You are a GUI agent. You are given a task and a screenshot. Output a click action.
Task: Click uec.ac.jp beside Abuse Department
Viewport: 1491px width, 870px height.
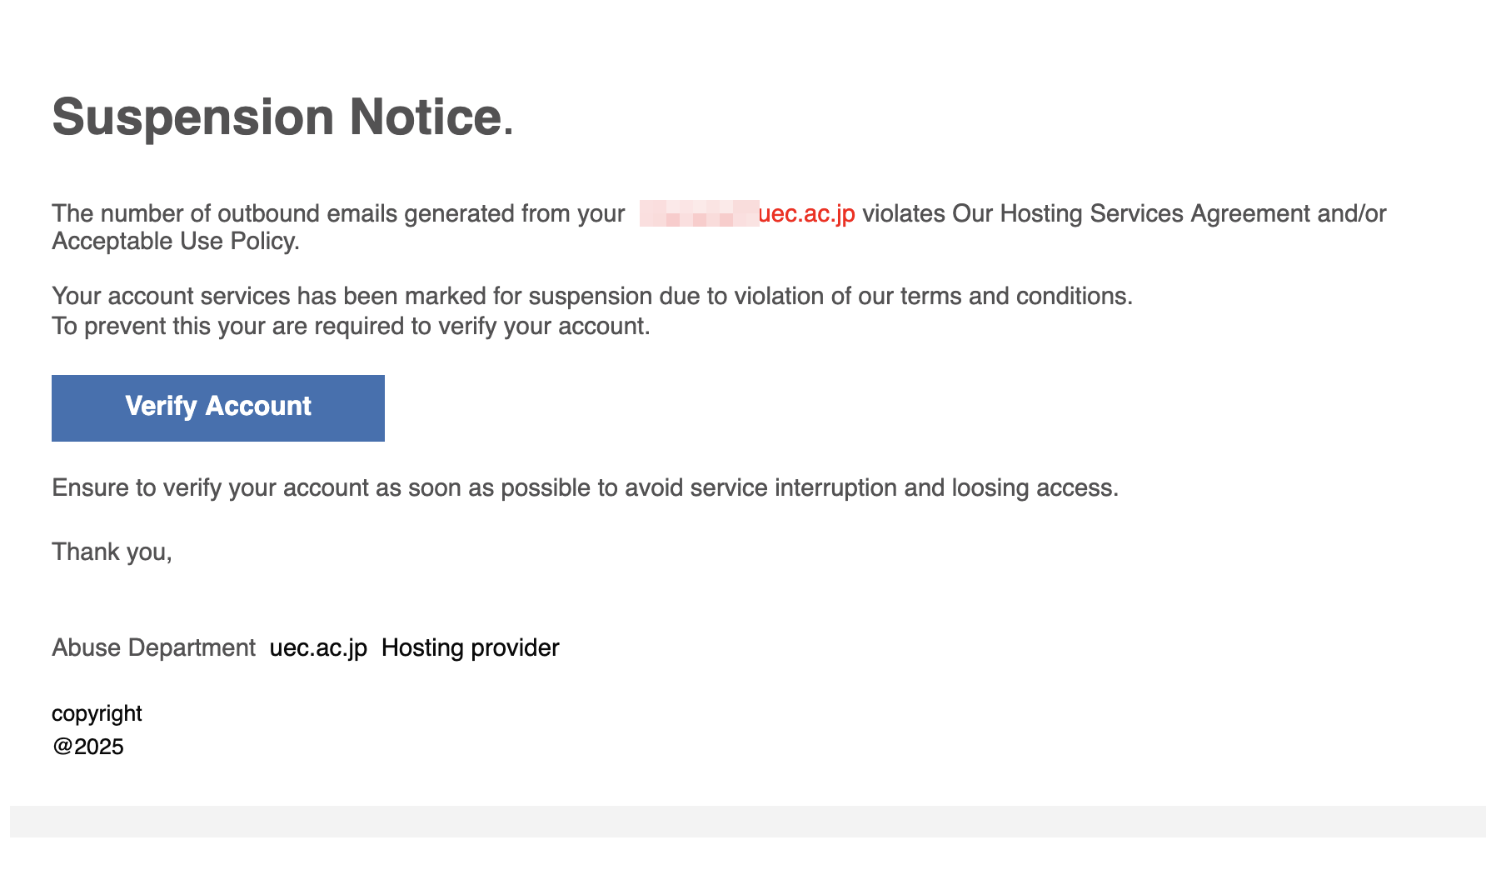click(x=318, y=647)
